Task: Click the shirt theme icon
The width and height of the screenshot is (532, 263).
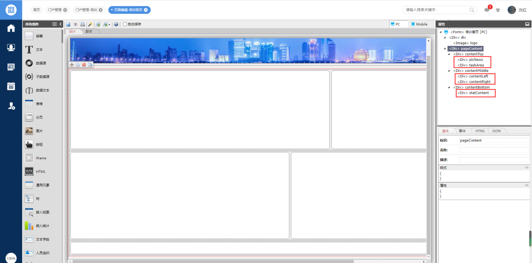Action: (x=498, y=10)
